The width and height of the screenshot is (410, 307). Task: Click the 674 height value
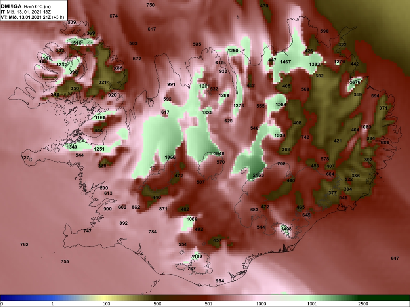click(114, 16)
